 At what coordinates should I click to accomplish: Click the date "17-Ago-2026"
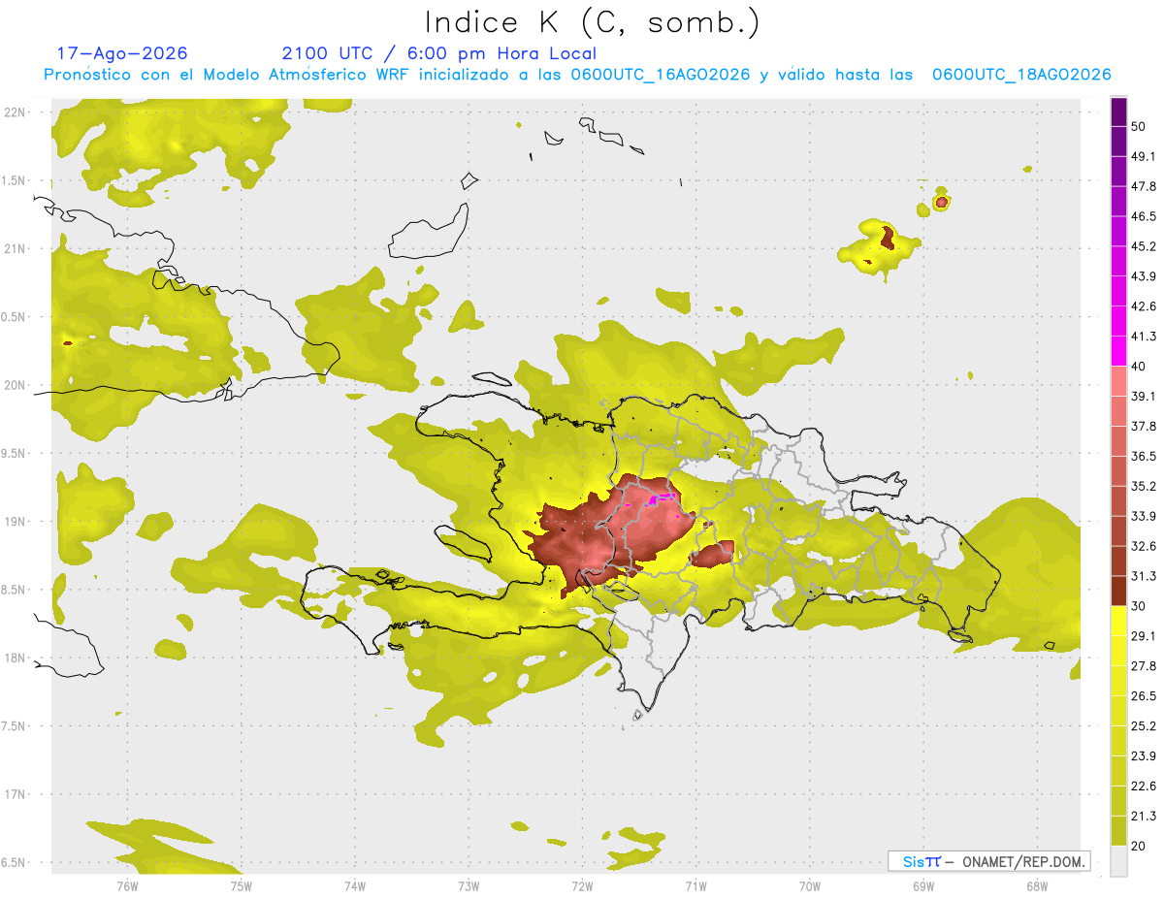[x=122, y=53]
